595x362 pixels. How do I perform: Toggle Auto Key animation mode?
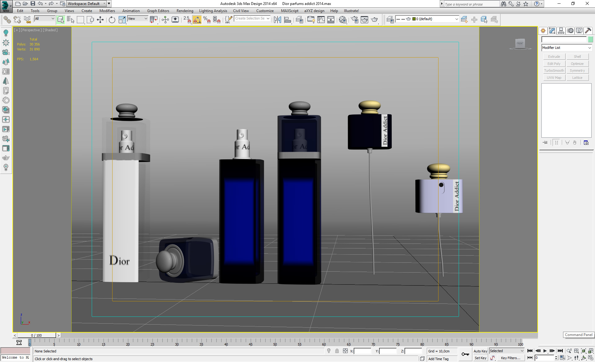(480, 351)
